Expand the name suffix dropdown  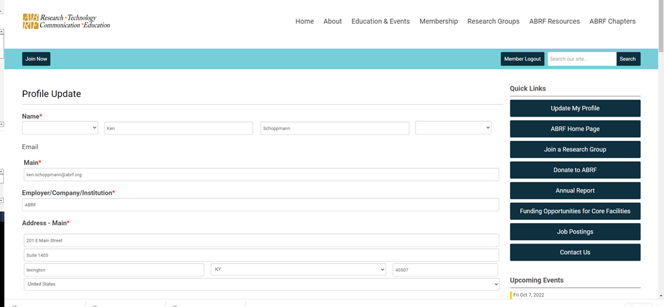(x=453, y=127)
